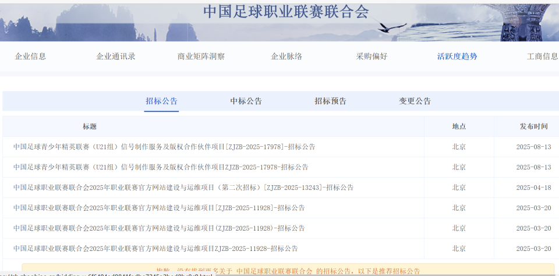Go to the 采购偏好 tab

(x=372, y=56)
